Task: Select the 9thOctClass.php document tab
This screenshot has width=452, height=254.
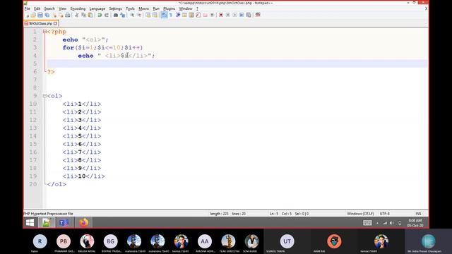Action: point(41,23)
